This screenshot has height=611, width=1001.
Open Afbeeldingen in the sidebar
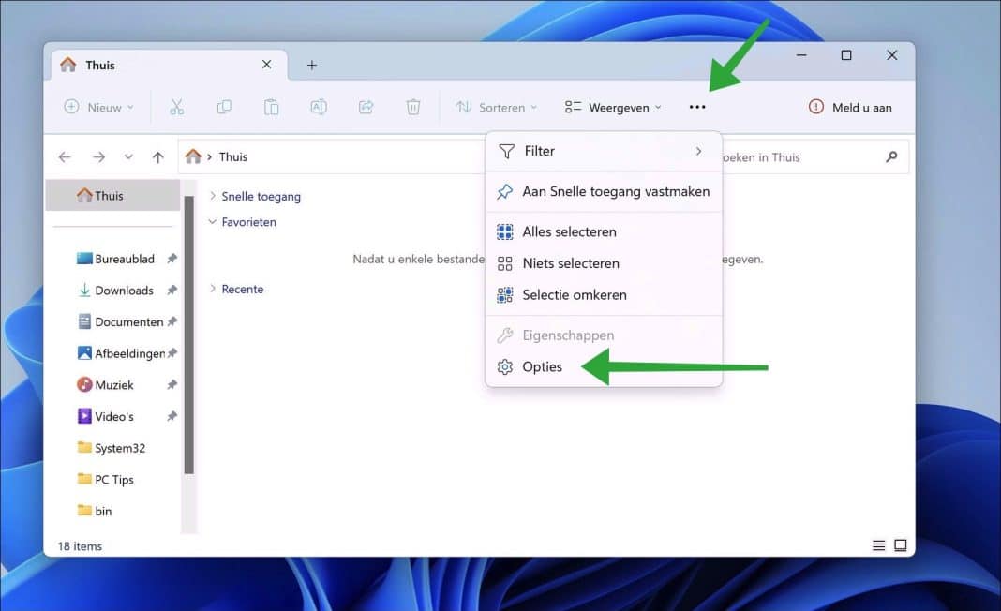tap(129, 353)
